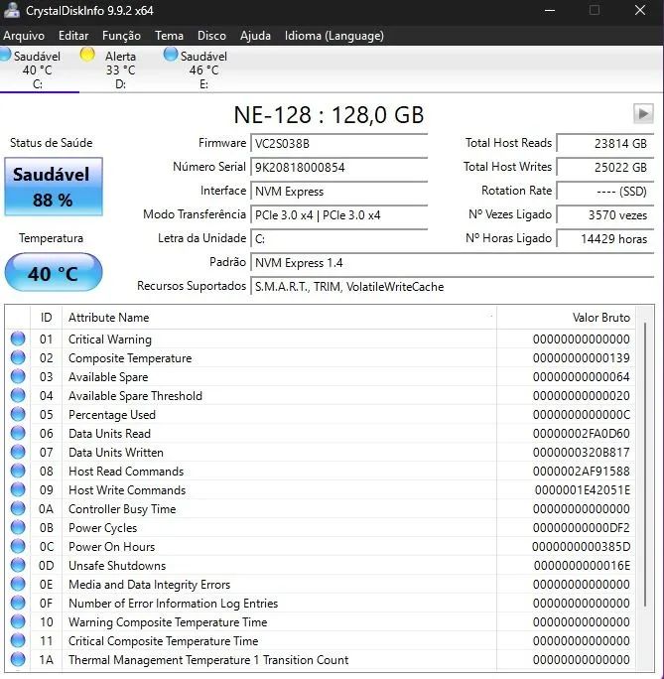This screenshot has height=679, width=664.
Task: Click the Modo Transferência field PCIe 3.0 x4
Action: 338,214
